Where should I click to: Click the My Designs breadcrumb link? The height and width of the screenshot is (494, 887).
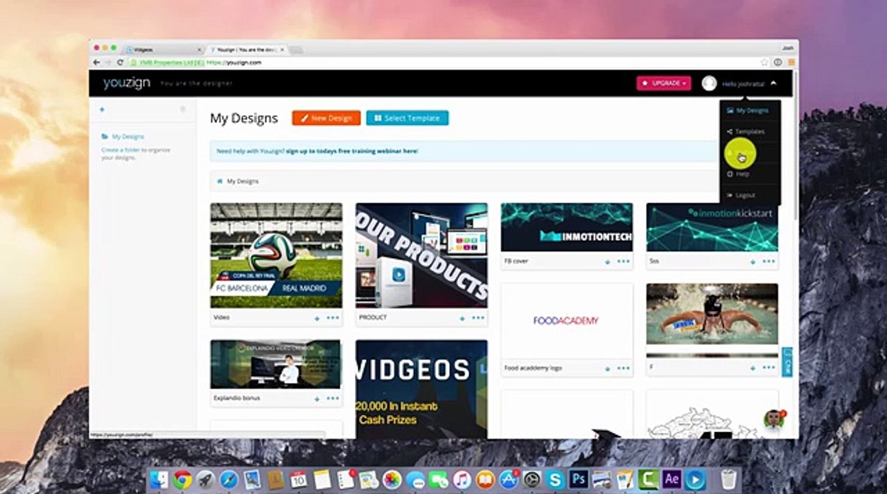[243, 181]
